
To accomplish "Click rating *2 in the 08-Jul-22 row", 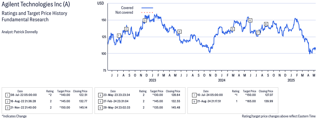I will pos(50,95).
